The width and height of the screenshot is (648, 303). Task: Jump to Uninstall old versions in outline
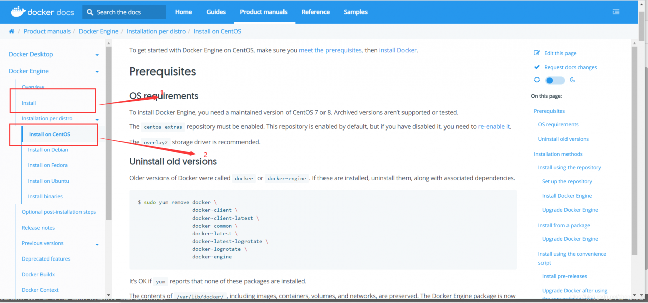(563, 139)
